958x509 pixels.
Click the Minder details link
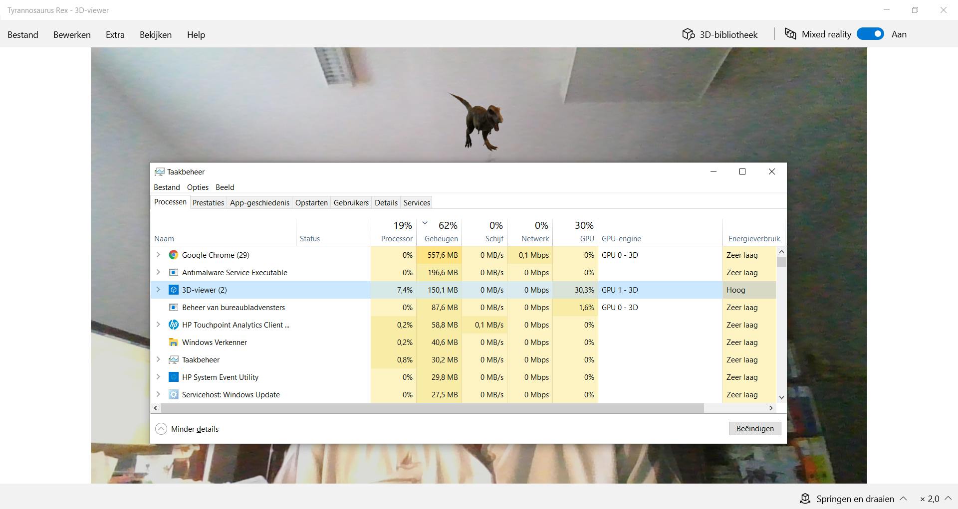coord(195,429)
